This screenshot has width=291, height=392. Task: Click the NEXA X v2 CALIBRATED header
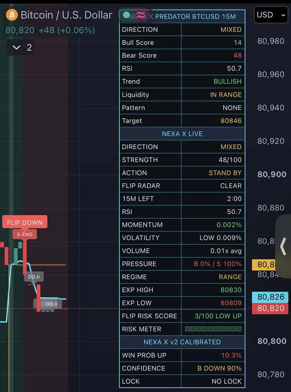(x=182, y=342)
